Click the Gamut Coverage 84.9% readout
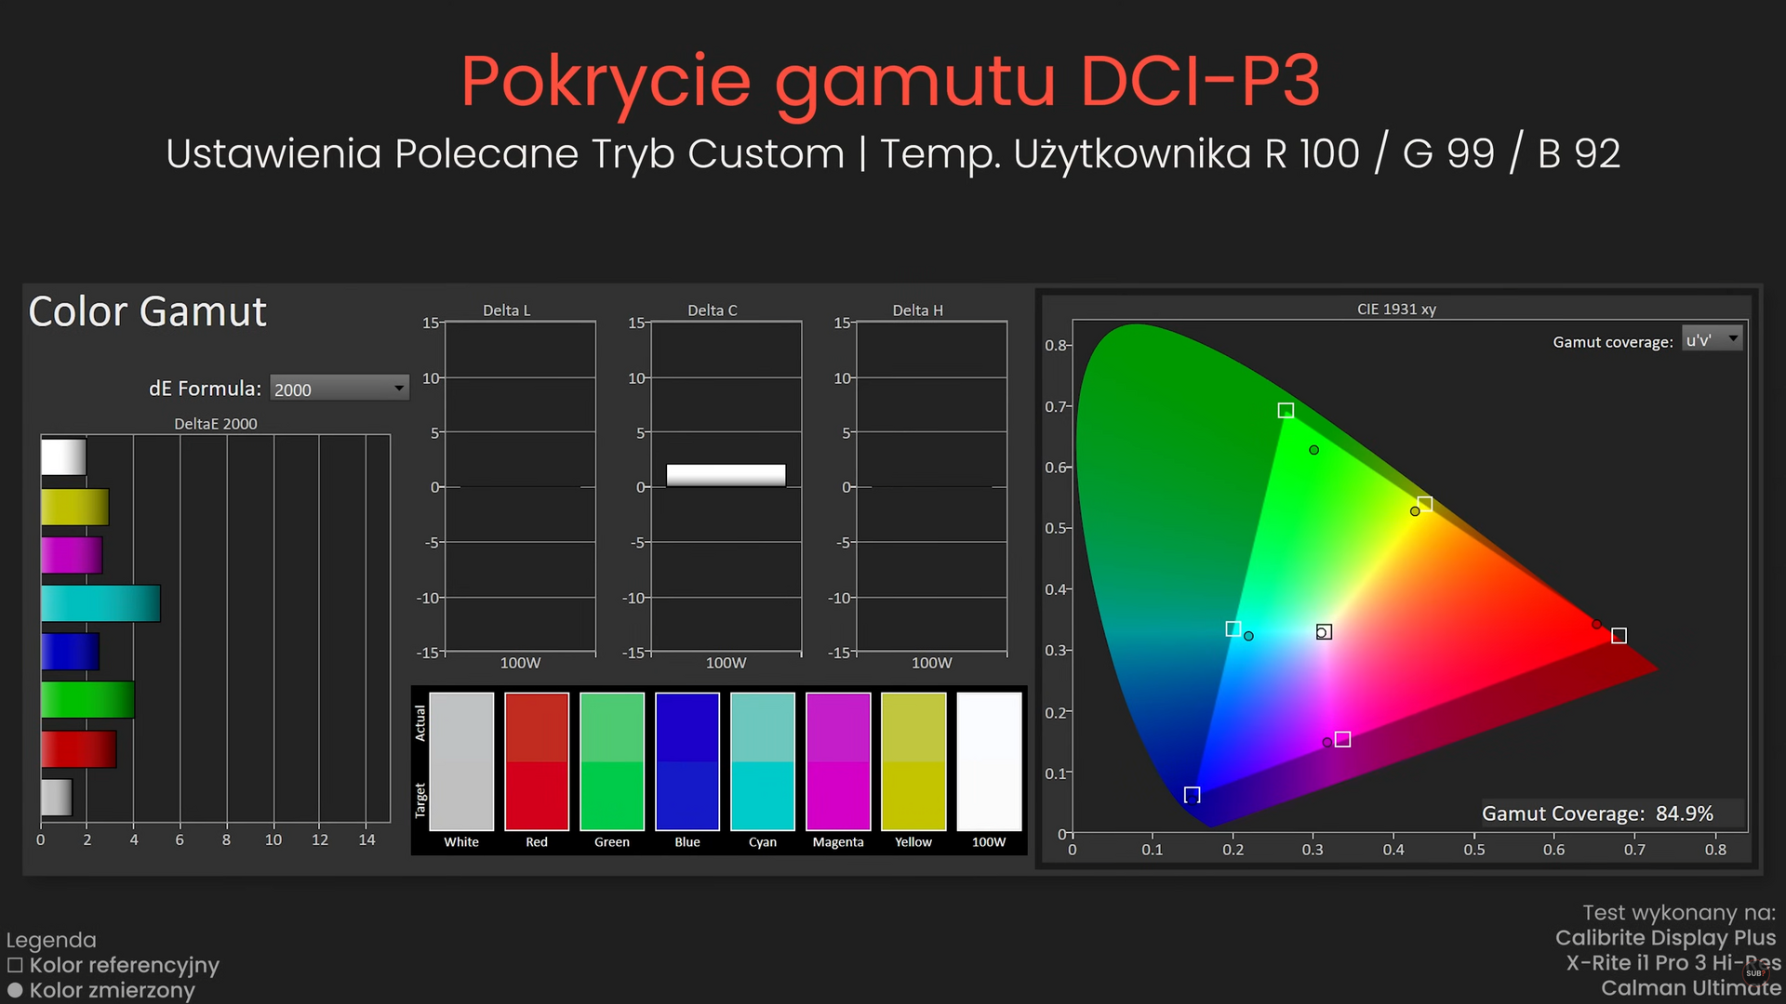 pos(1597,813)
